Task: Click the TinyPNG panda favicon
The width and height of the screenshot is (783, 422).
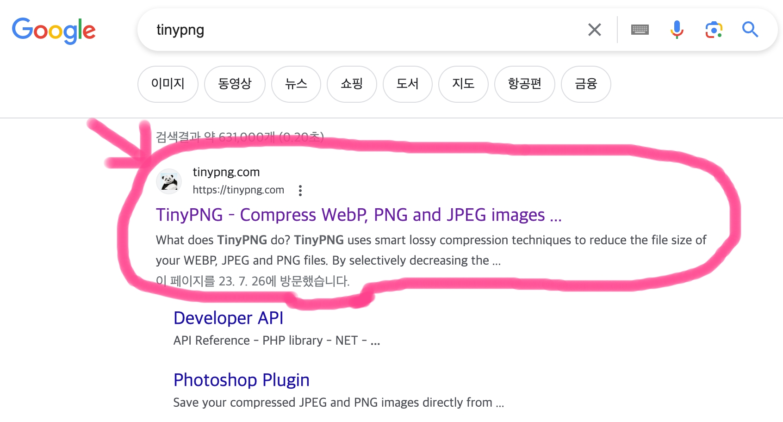Action: 169,181
